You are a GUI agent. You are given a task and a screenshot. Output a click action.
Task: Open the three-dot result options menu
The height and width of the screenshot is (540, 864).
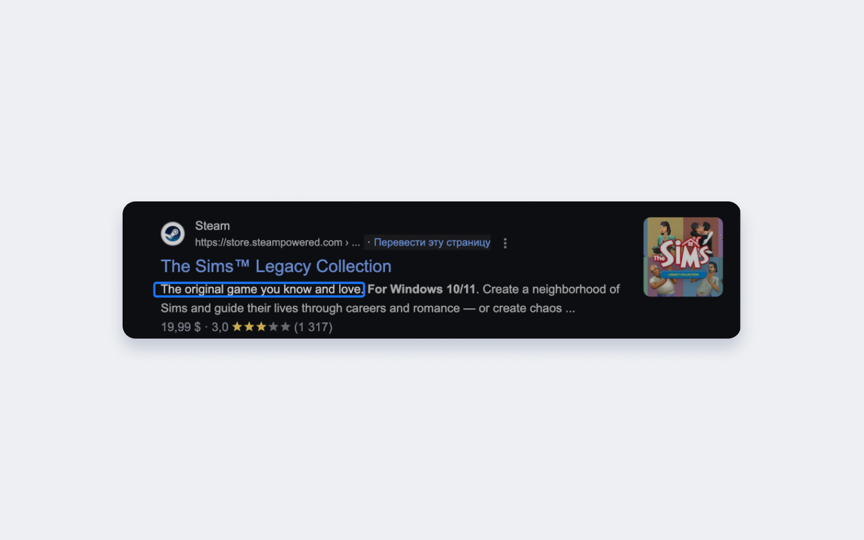(x=505, y=243)
